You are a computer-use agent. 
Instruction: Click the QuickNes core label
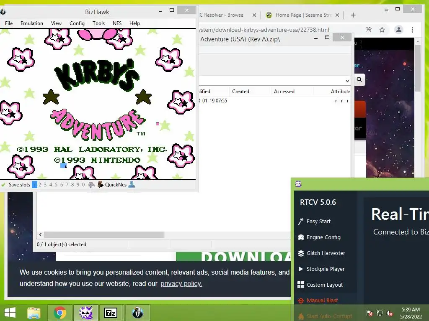pos(116,184)
